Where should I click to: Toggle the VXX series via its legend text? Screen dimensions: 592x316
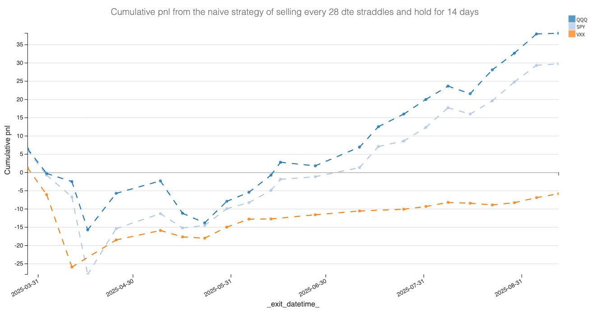[x=581, y=34]
